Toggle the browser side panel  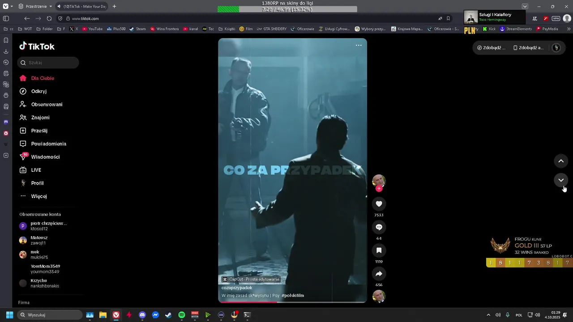6,18
